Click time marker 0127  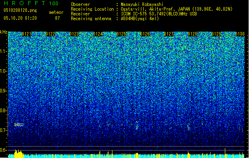click(x=169, y=34)
